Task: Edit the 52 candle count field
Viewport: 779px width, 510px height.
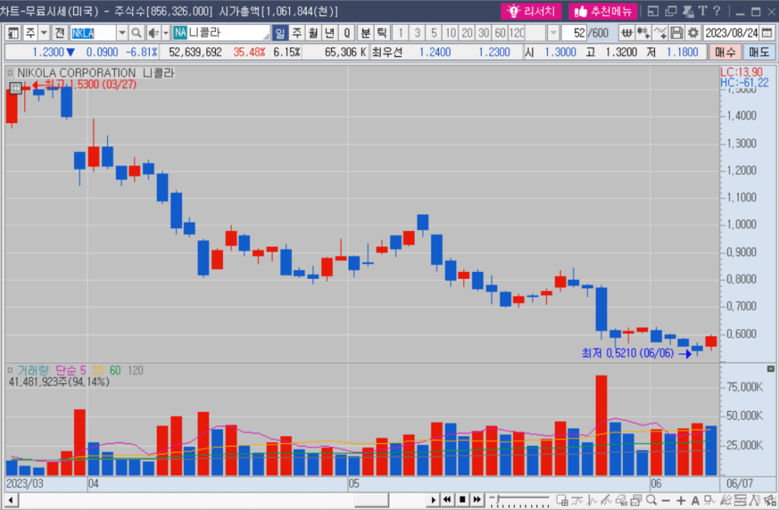Action: [574, 33]
